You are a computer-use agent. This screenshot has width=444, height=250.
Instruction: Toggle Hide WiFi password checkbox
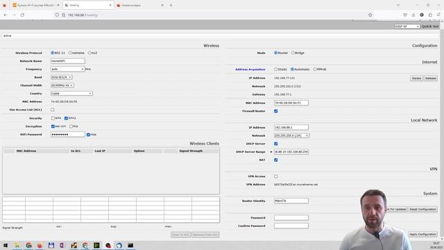click(88, 135)
